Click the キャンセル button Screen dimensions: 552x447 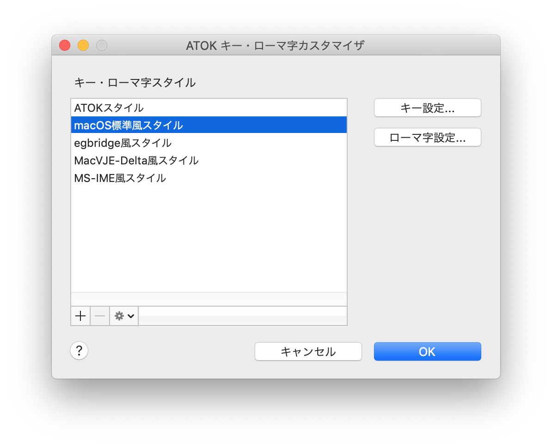pos(308,351)
